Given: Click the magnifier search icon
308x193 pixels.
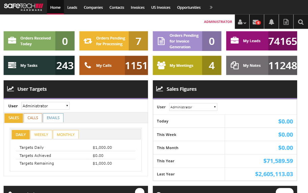Looking at the screenshot, I should (x=301, y=22).
